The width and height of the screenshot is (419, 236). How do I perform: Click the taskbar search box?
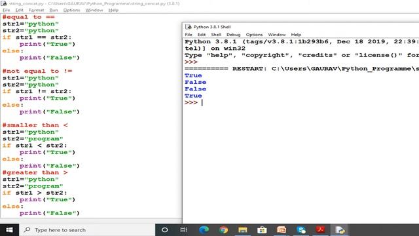[x=87, y=230]
